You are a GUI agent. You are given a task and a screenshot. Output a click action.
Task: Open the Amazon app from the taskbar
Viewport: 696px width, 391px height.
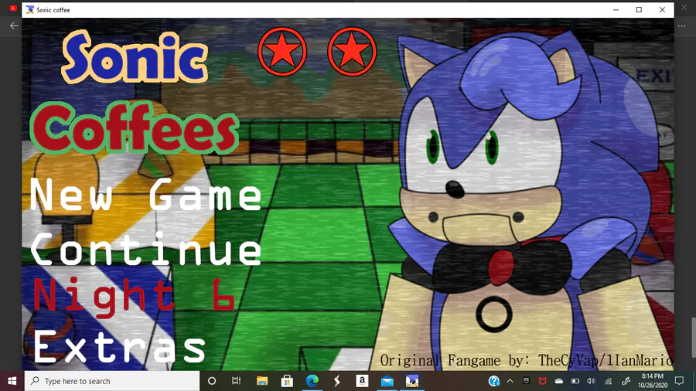362,381
